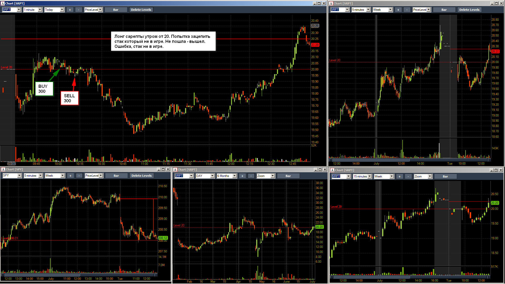Image resolution: width=505 pixels, height=284 pixels.
Task: Click Delete Levels in top-right SRPT chart
Action: coord(469,10)
